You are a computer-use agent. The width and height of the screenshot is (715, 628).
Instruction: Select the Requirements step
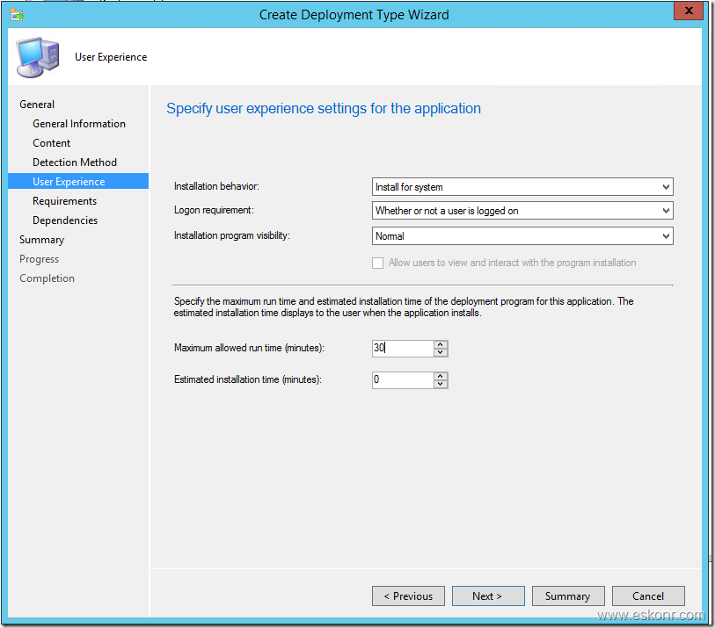[65, 200]
